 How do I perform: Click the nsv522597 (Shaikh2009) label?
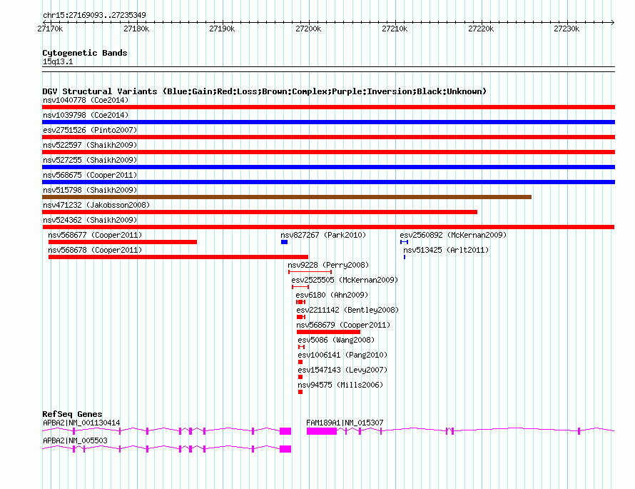90,145
